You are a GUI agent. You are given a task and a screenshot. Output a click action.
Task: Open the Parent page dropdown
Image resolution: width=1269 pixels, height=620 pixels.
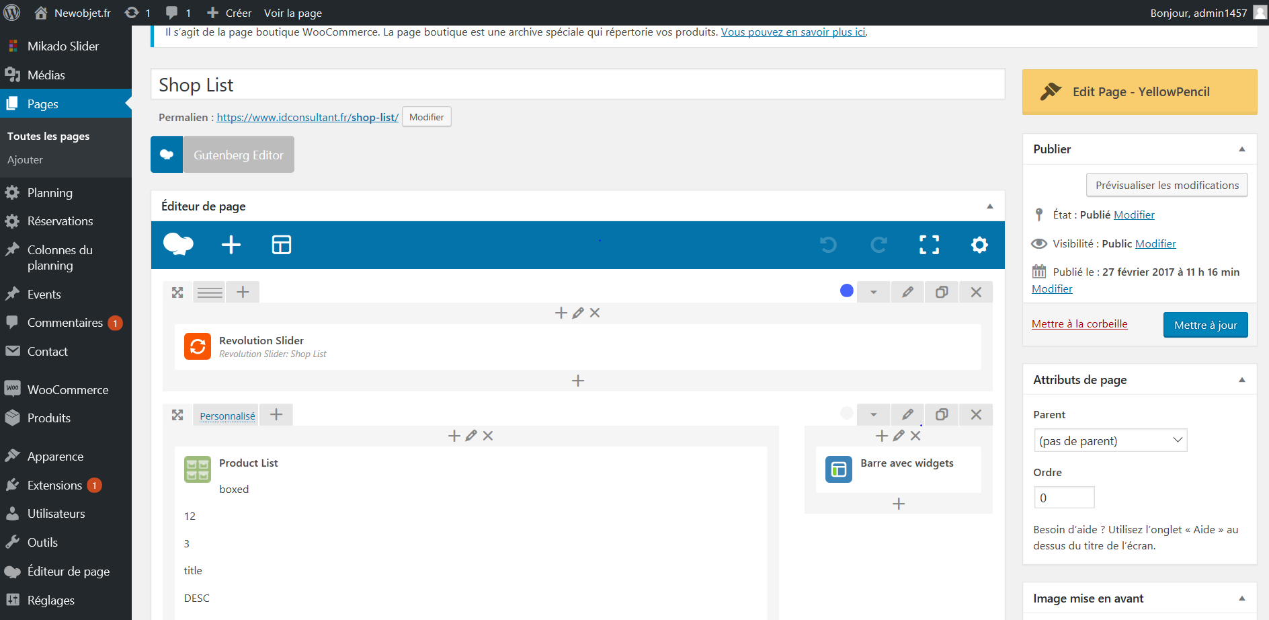click(x=1110, y=440)
